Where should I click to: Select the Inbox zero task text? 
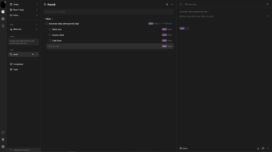pyautogui.click(x=57, y=29)
